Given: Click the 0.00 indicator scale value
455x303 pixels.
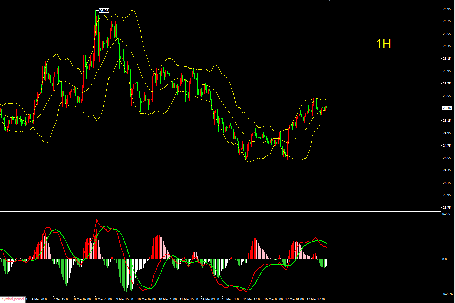Looking at the screenshot, I should (x=446, y=259).
